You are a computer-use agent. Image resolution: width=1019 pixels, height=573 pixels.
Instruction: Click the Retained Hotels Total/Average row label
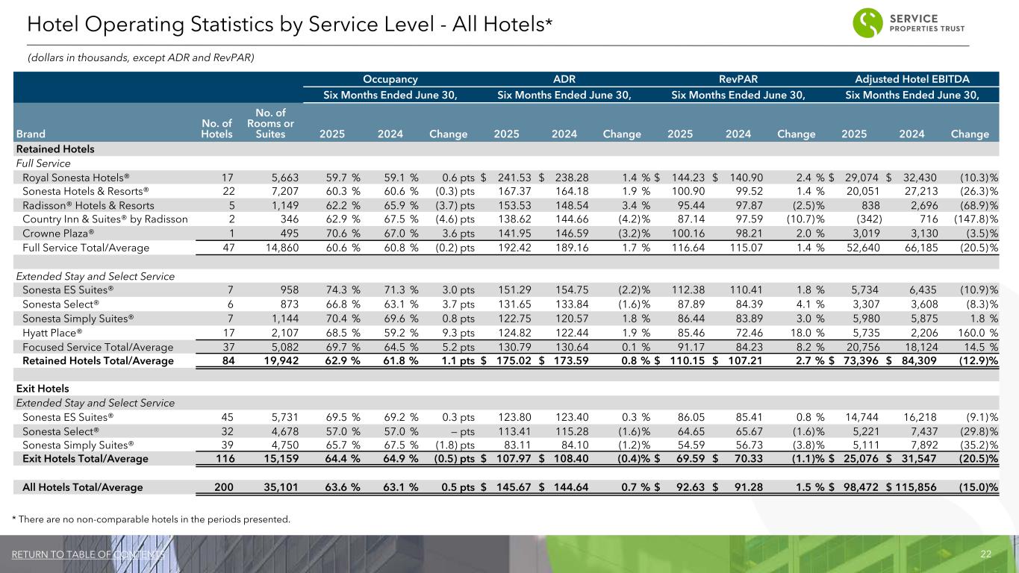coord(98,361)
